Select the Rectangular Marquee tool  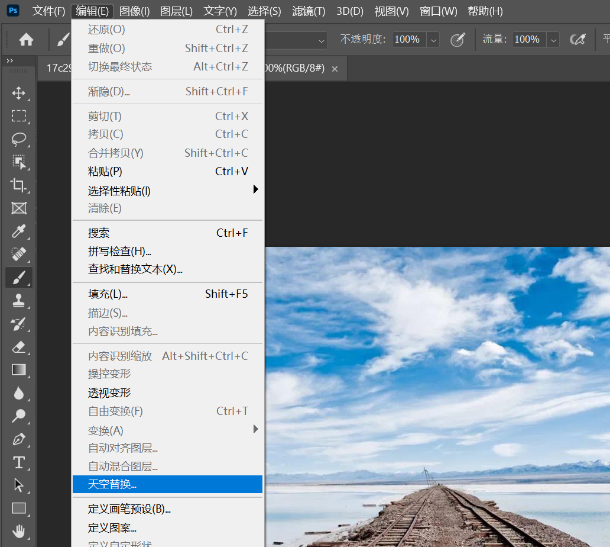click(x=19, y=115)
